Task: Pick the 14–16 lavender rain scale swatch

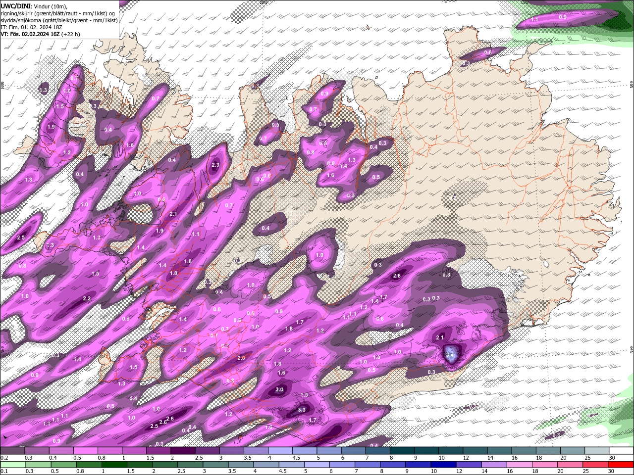Action: click(493, 464)
